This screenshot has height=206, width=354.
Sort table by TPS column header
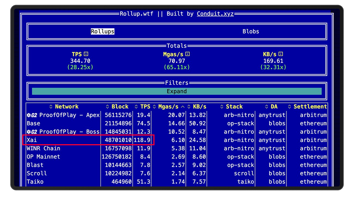coord(143,107)
